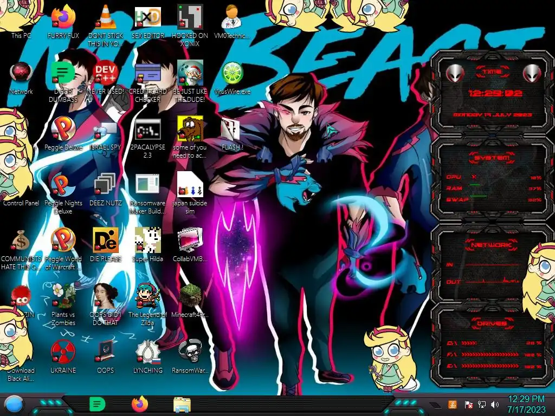
Task: Click the Monday 17 July 2023 date text
Action: [x=493, y=115]
